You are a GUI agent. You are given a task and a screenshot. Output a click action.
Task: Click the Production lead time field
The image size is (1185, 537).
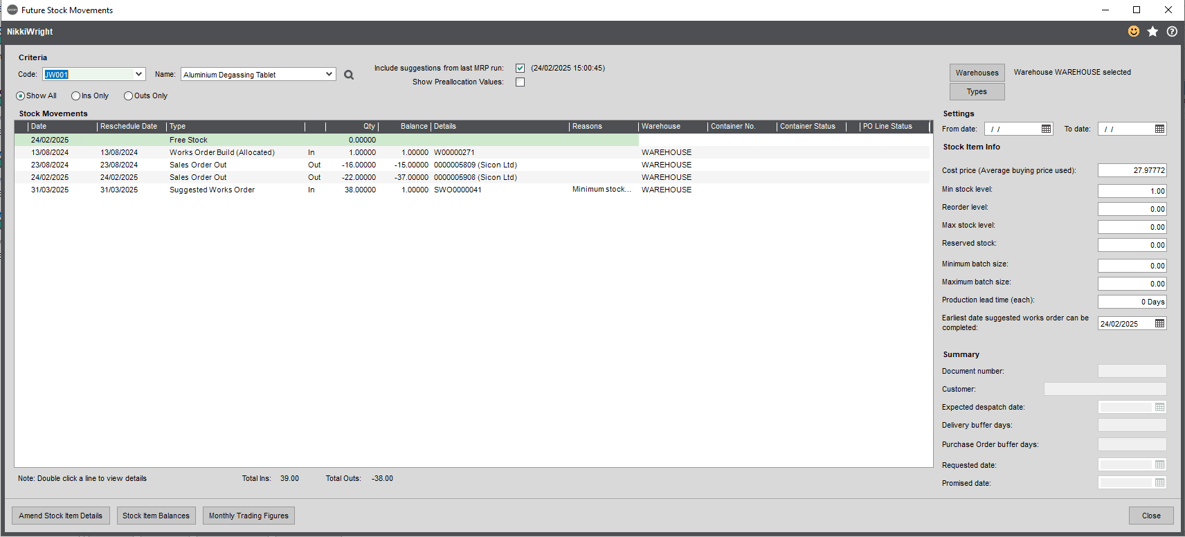click(1132, 302)
